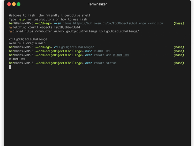194x146 pixels.
Task: Click the (base) label on the cd line
Action: click(179, 47)
